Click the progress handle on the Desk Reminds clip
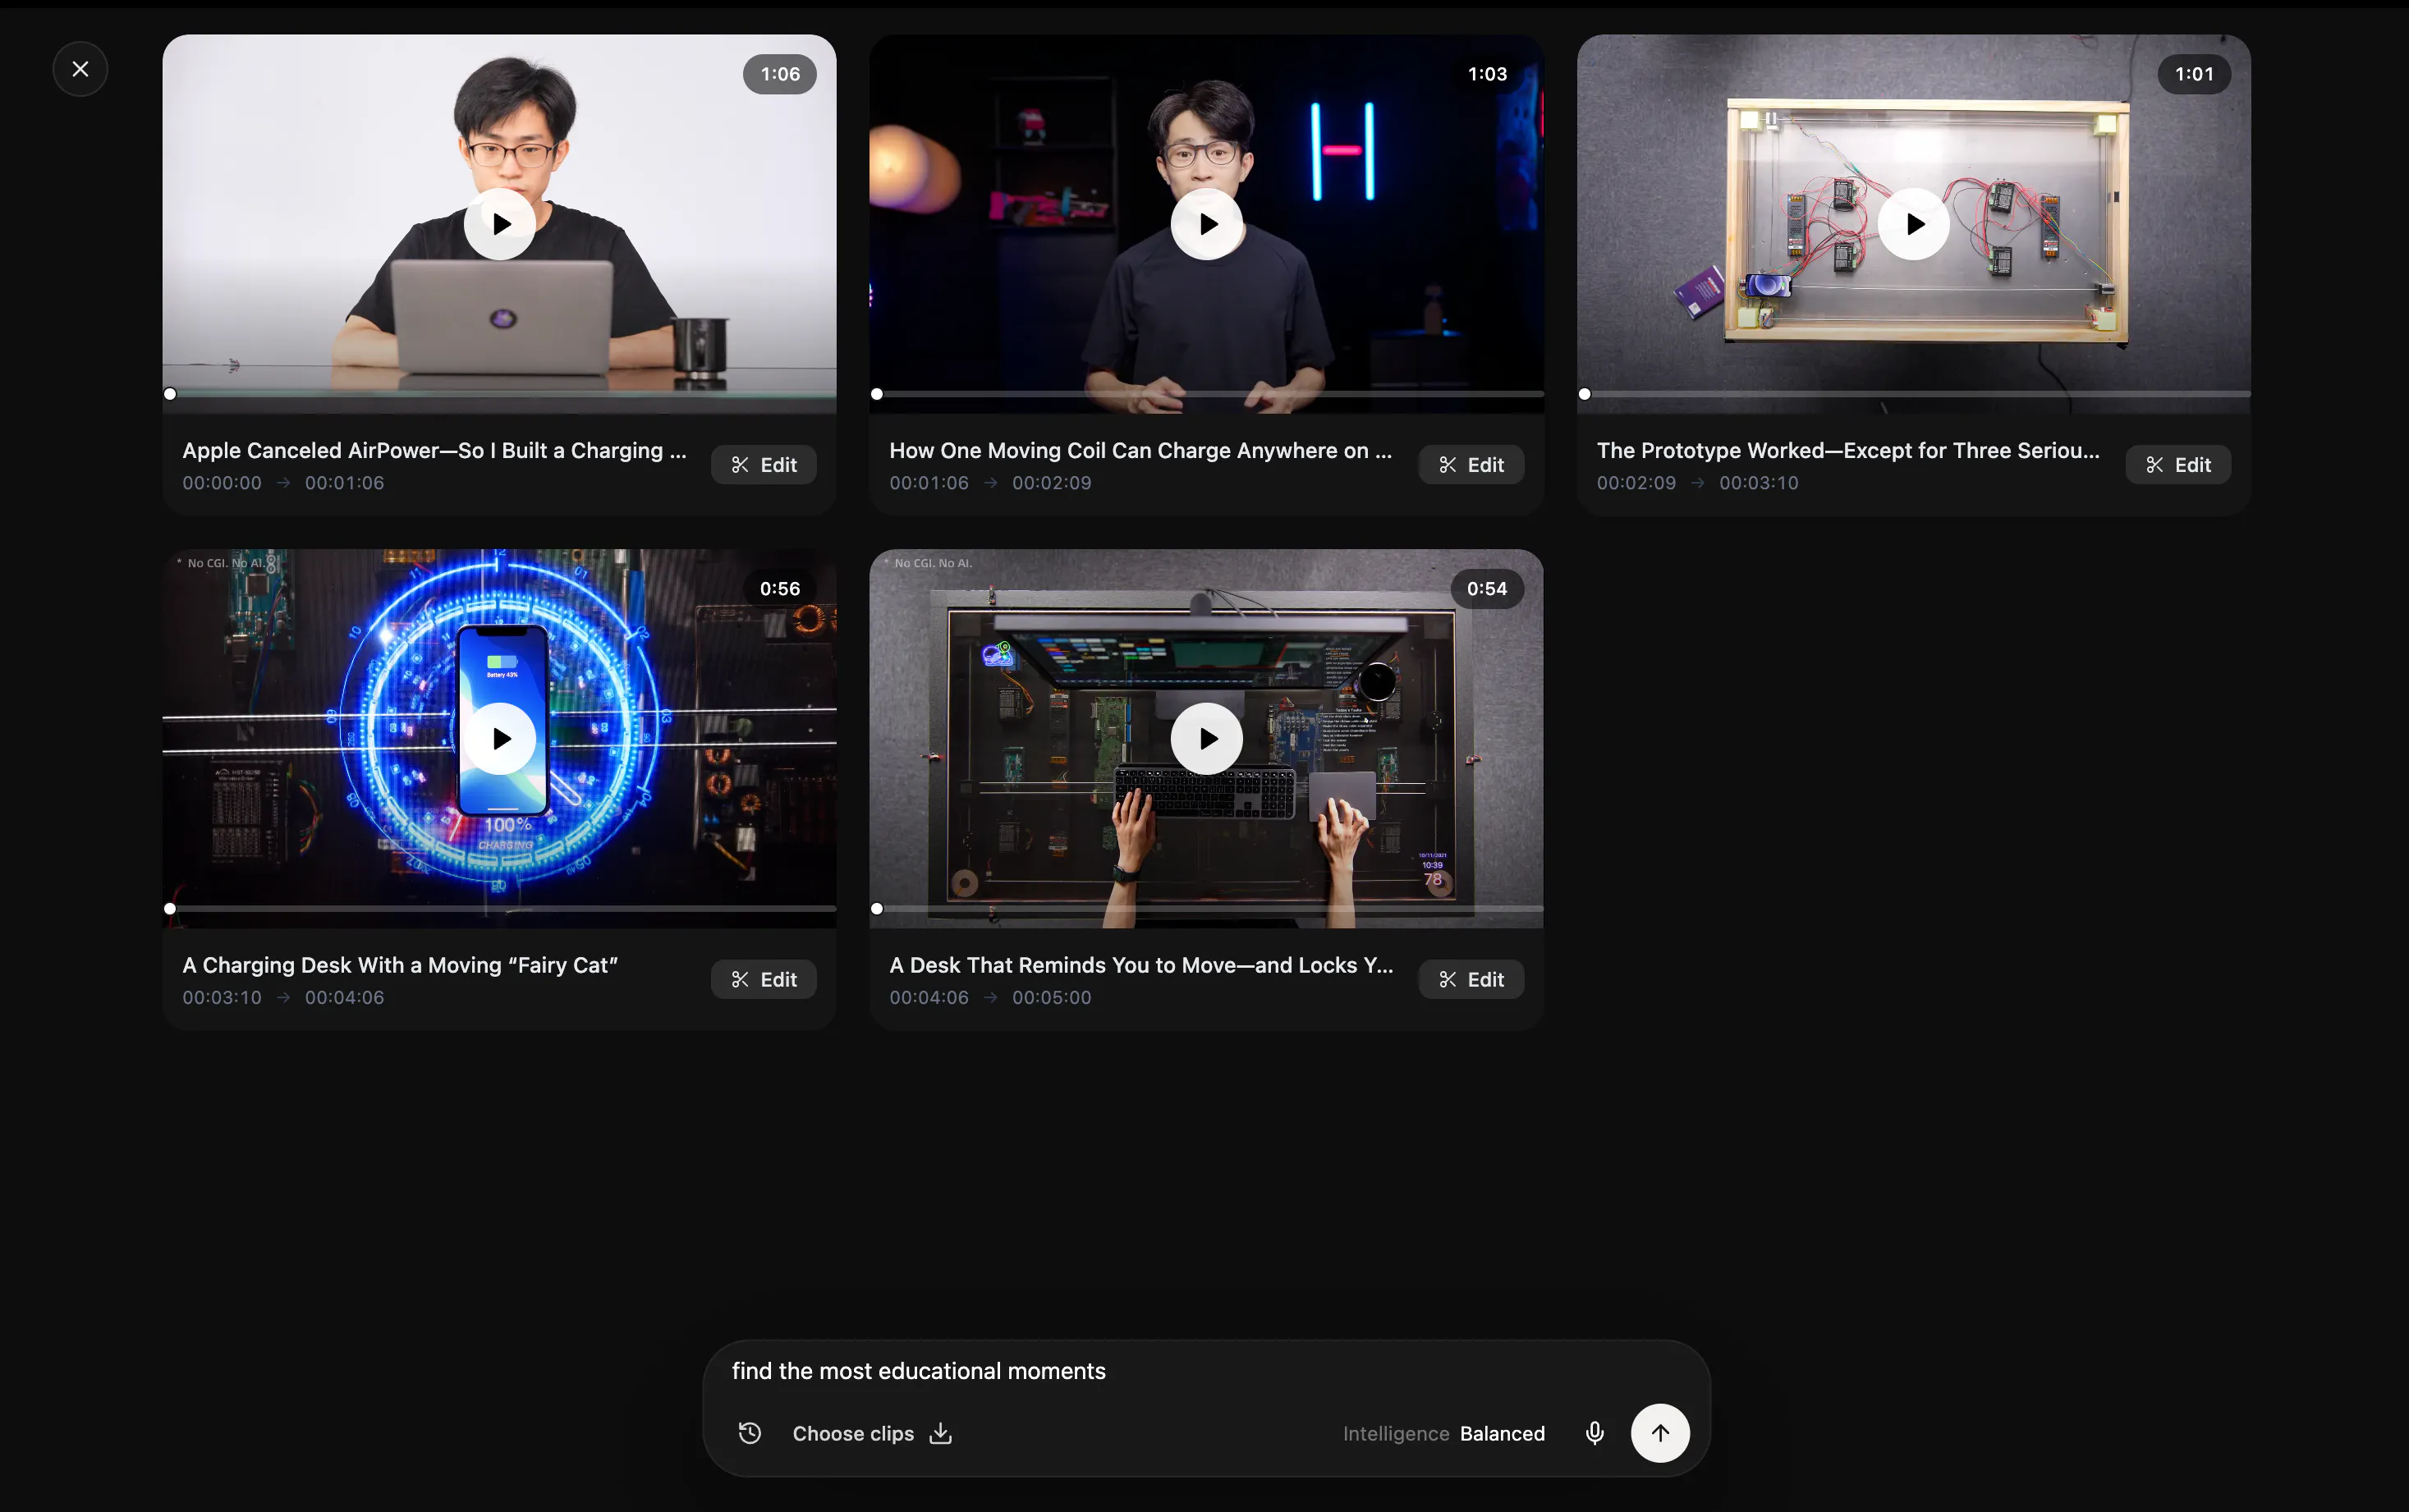This screenshot has height=1512, width=2409. (x=877, y=909)
